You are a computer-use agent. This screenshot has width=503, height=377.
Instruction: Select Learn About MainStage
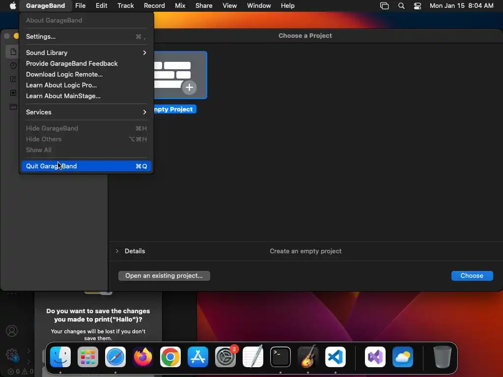tap(86, 96)
